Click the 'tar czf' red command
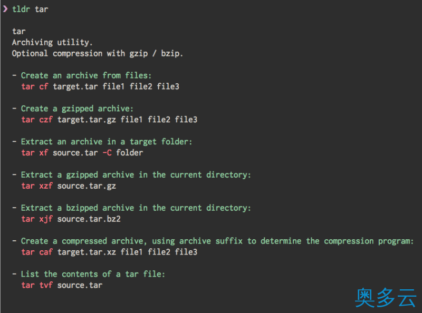422x313 pixels. [37, 120]
